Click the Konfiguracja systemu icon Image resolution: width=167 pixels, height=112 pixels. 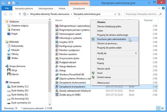click(57, 46)
